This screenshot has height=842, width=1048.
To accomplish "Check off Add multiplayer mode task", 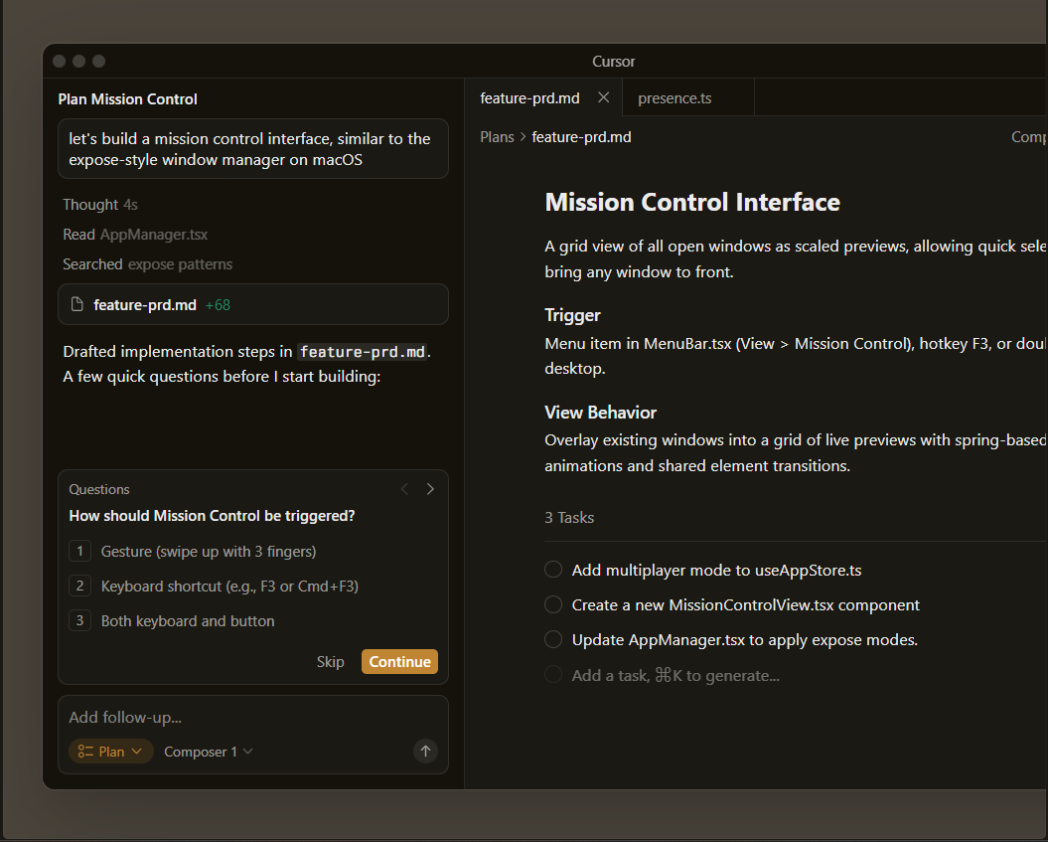I will click(553, 570).
